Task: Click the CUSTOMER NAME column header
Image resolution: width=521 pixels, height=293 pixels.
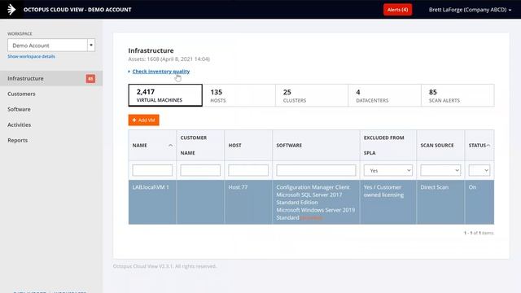Action: click(200, 145)
